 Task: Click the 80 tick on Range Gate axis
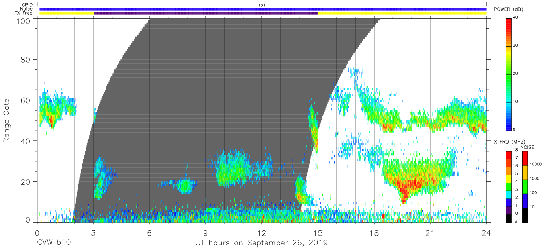click(x=25, y=60)
